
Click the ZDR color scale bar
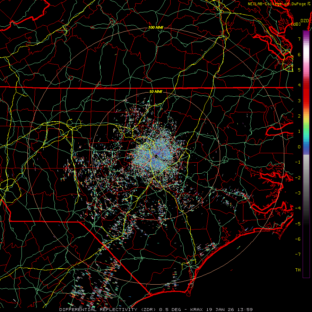tap(306, 154)
